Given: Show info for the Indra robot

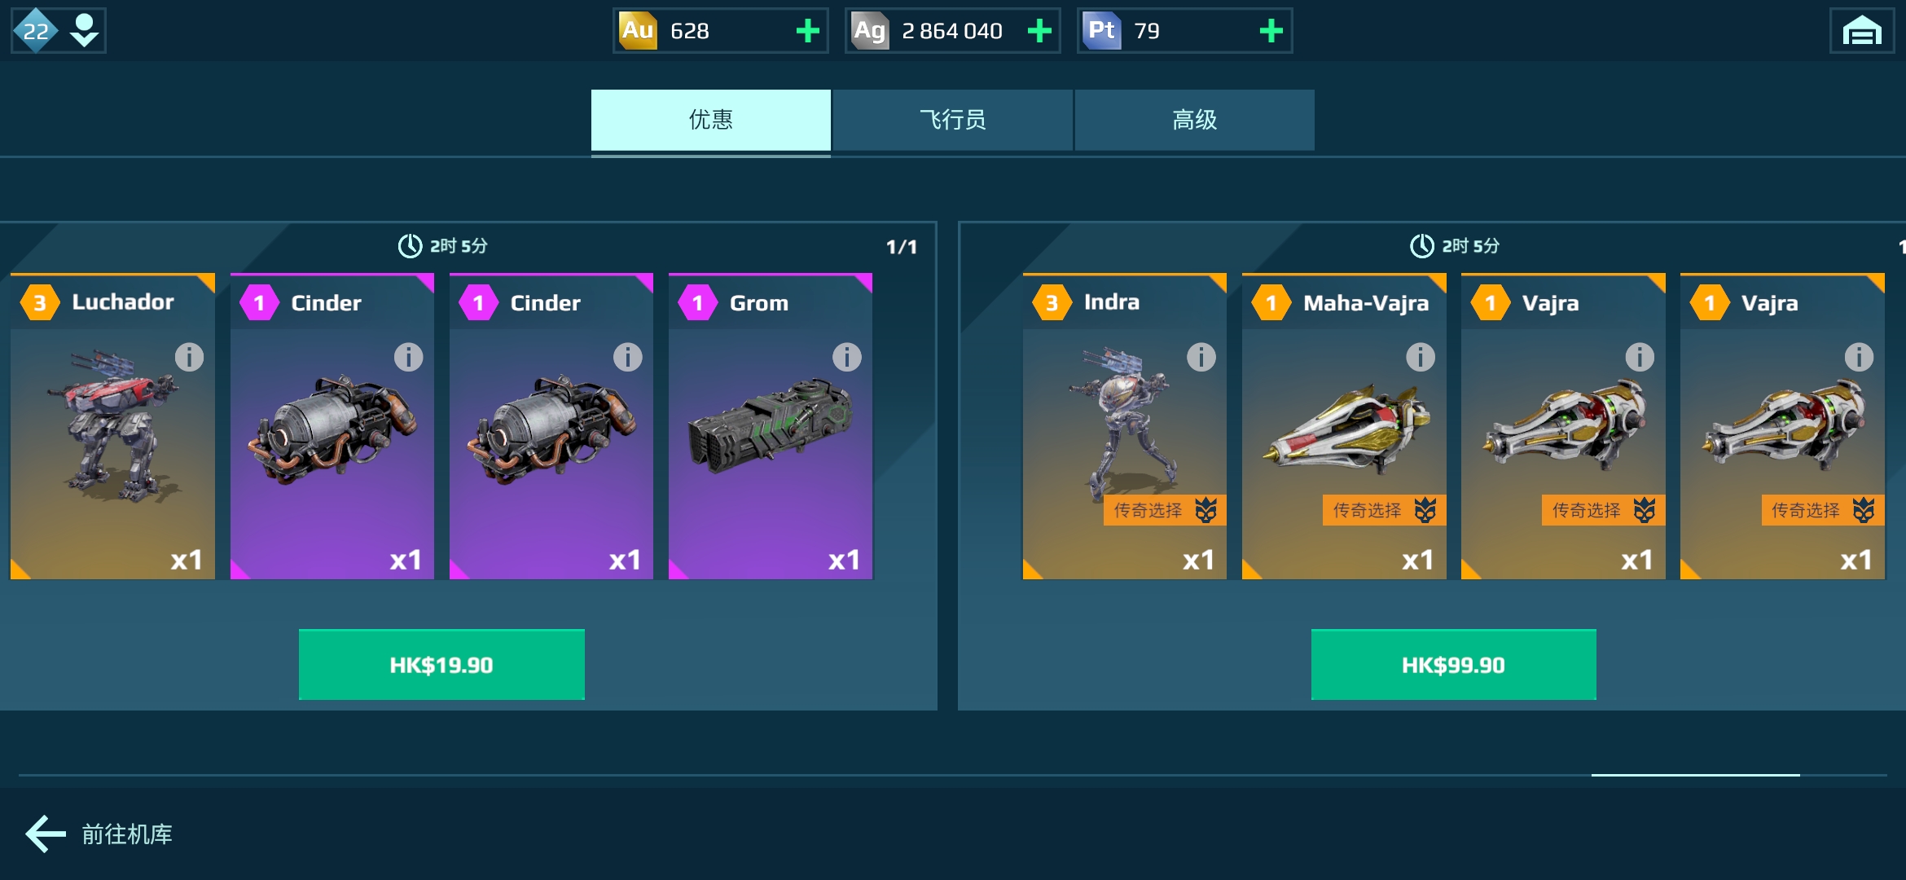Looking at the screenshot, I should (1201, 357).
